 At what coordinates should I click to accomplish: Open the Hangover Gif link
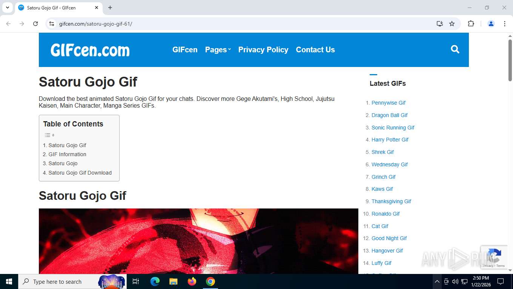click(387, 251)
